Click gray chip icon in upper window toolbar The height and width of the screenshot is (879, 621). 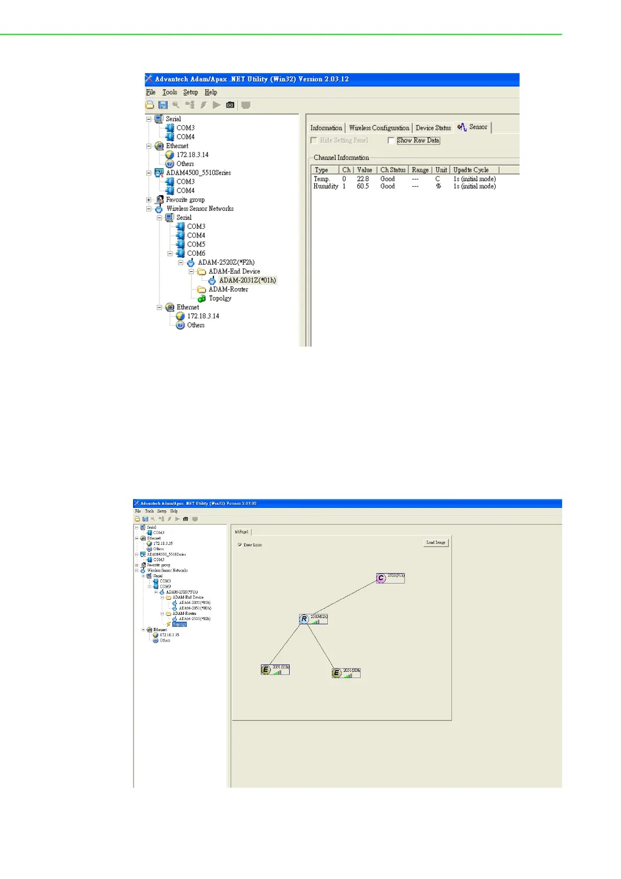point(246,105)
